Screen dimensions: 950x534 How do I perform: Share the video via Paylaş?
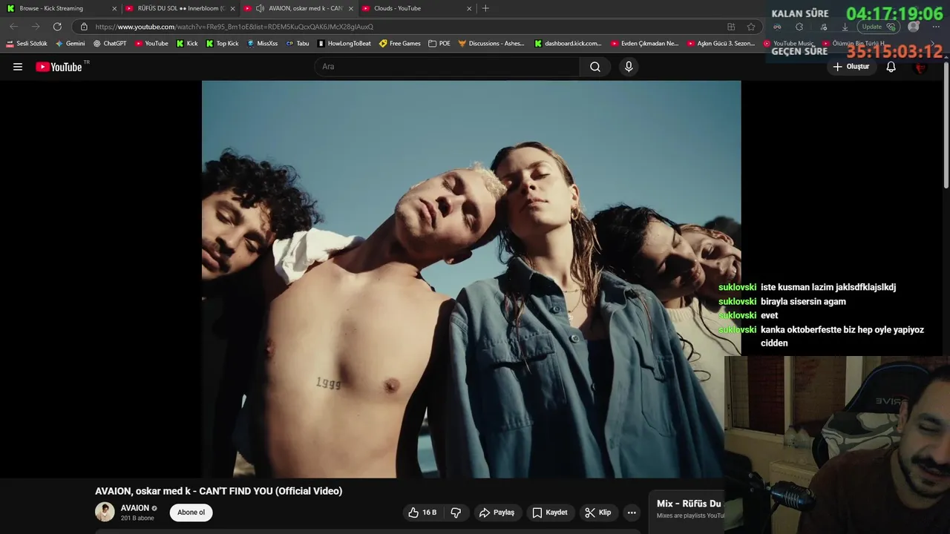(497, 512)
